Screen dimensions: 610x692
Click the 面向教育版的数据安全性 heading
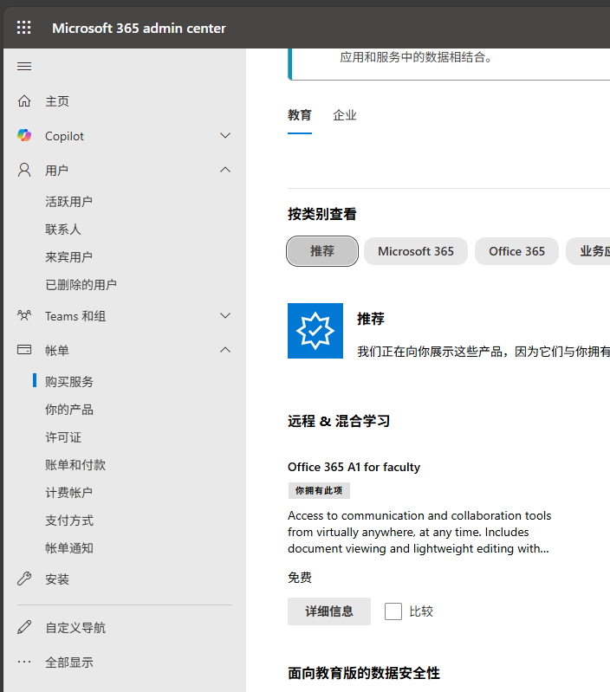pyautogui.click(x=364, y=673)
